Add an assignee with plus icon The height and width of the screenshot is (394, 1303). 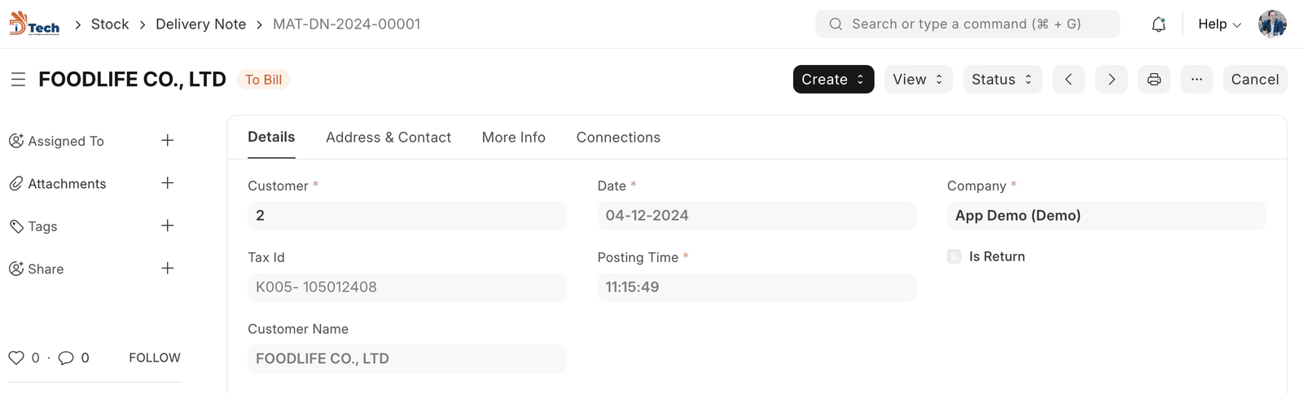pyautogui.click(x=168, y=141)
